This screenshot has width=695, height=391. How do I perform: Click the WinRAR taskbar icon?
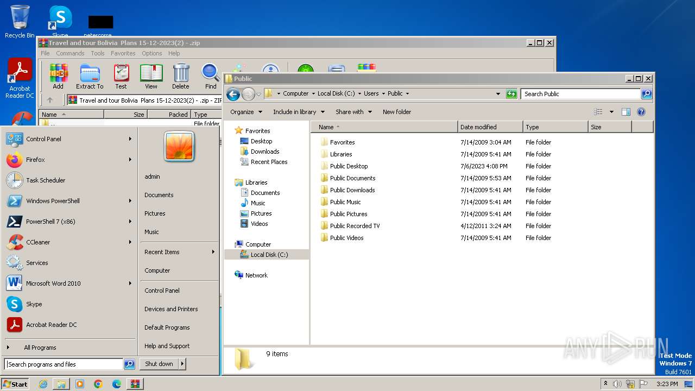pos(135,384)
